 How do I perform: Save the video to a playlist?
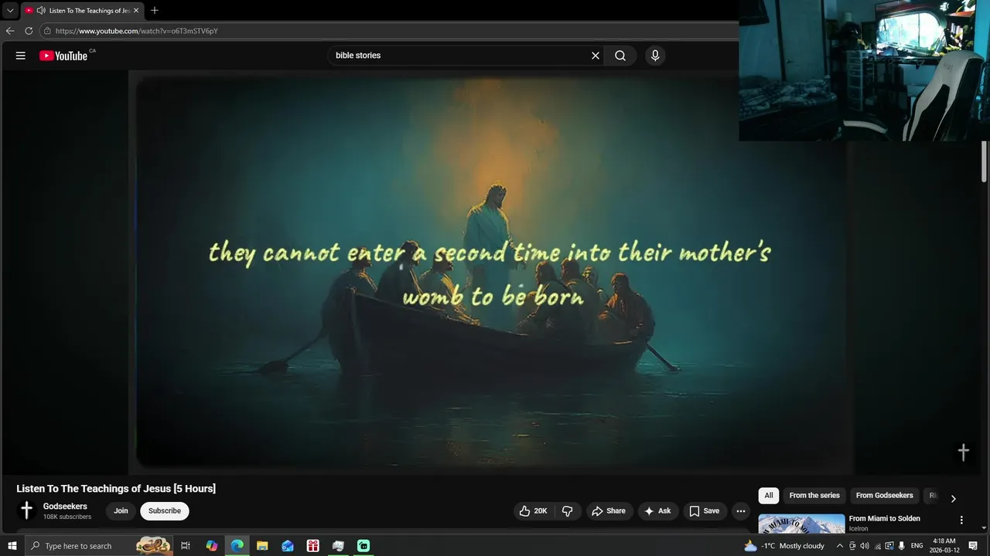705,511
